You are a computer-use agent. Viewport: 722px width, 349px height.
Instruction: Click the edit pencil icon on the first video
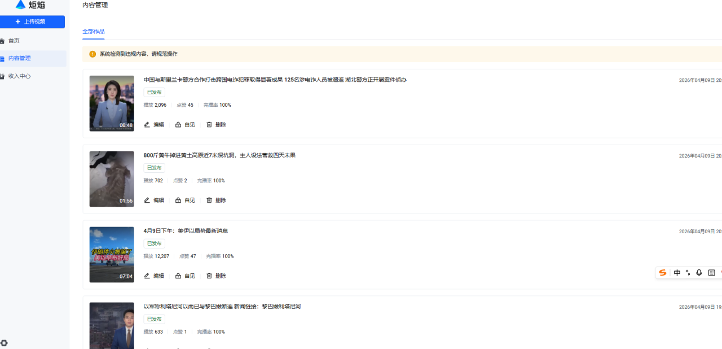[x=147, y=124]
